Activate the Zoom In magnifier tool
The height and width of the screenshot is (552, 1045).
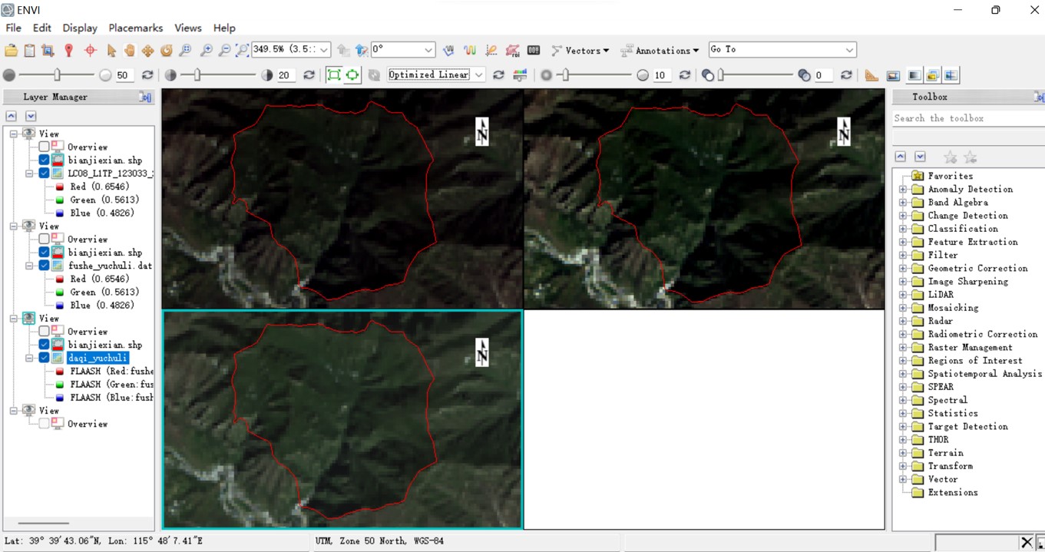tap(207, 50)
